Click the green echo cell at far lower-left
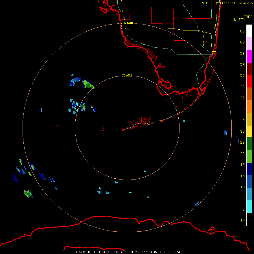Image resolution: width=254 pixels, height=254 pixels. coord(28,194)
